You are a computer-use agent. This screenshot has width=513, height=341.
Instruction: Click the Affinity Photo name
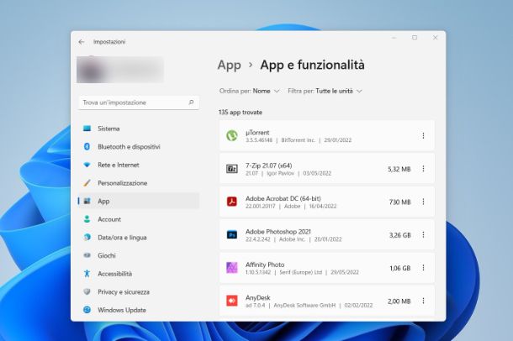(265, 265)
